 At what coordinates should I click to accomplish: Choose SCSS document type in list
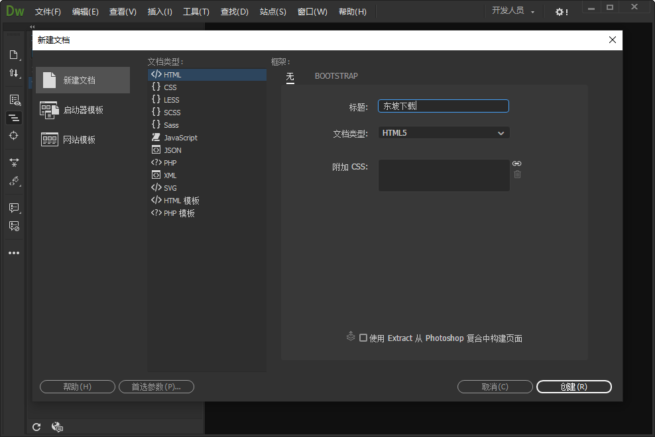pos(207,113)
